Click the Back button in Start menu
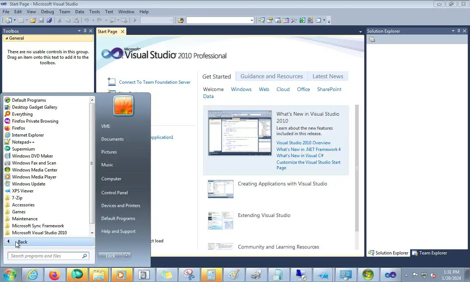This screenshot has height=282, width=470. (49, 242)
